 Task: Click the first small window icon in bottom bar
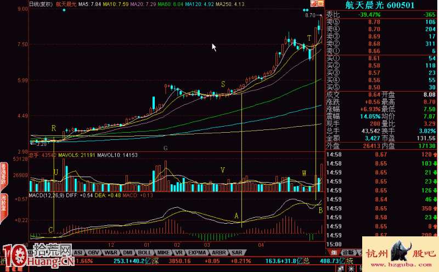pyautogui.click(x=340, y=269)
